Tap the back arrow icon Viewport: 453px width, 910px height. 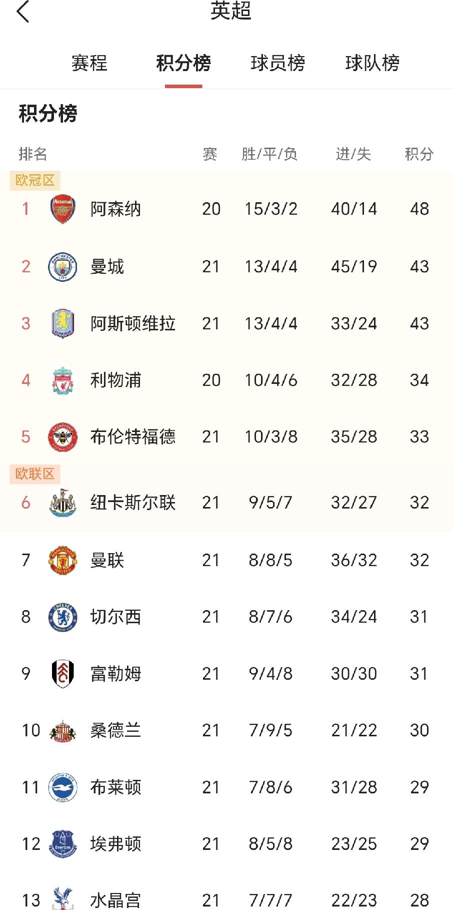pos(23,11)
